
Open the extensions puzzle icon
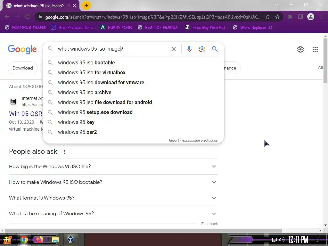point(290,17)
